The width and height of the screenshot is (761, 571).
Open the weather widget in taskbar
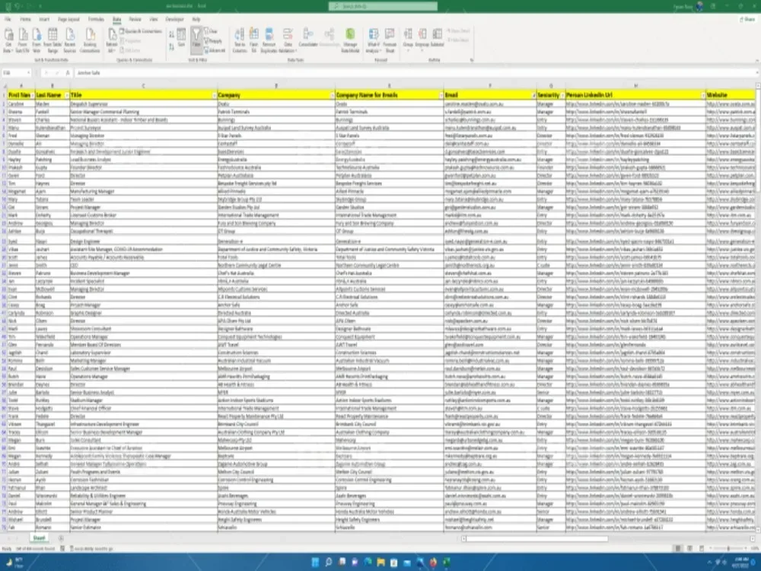tap(14, 563)
